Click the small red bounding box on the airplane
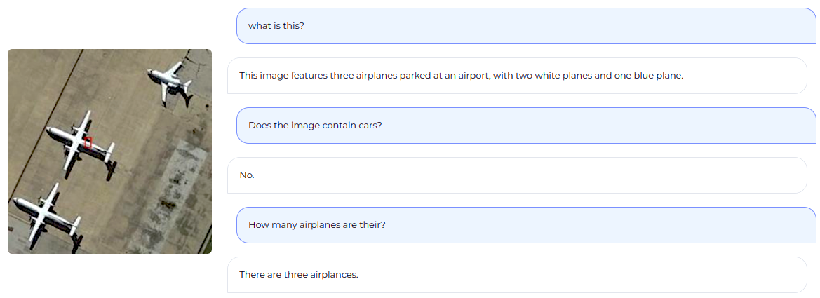The width and height of the screenshot is (820, 298). click(x=88, y=142)
